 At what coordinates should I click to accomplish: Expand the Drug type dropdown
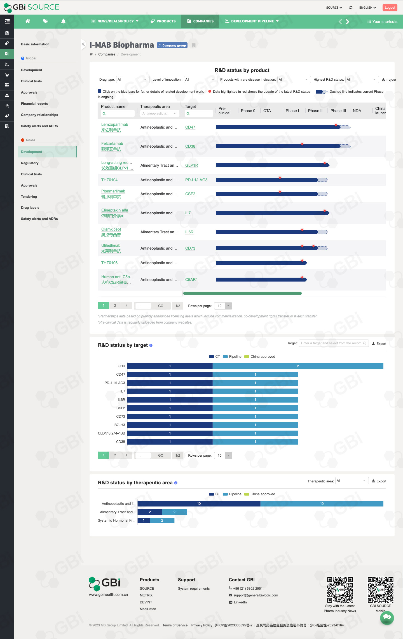pos(133,80)
